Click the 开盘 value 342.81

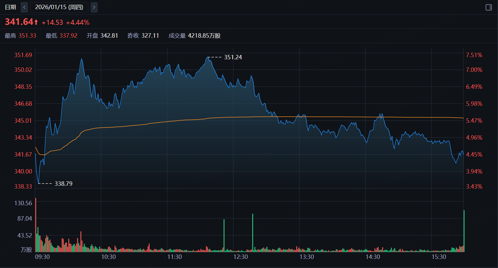click(x=109, y=36)
